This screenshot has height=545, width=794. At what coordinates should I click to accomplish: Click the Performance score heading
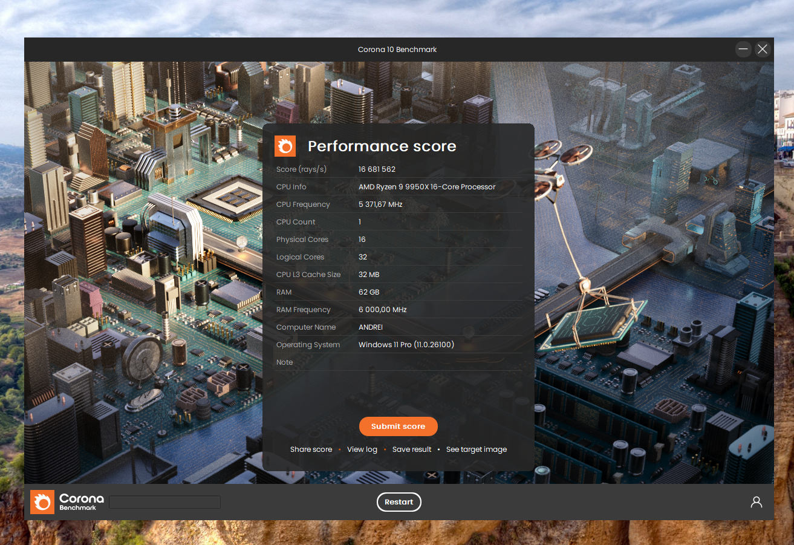[382, 146]
